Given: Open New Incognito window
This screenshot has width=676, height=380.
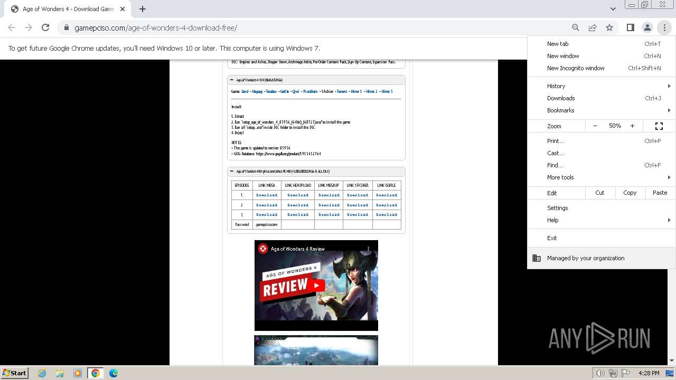Looking at the screenshot, I should (602, 68).
